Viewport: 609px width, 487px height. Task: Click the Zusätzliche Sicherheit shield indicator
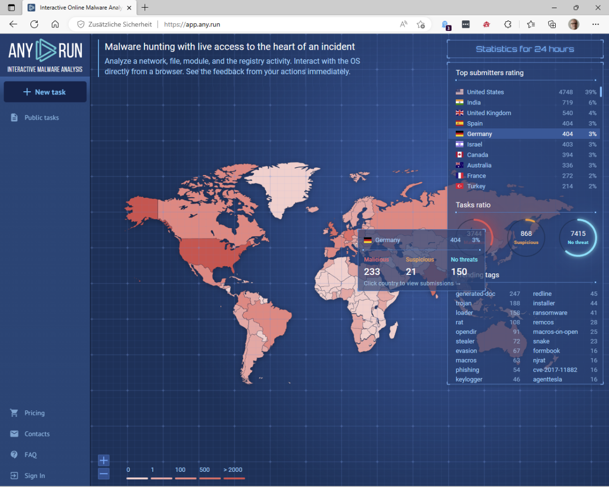(114, 24)
